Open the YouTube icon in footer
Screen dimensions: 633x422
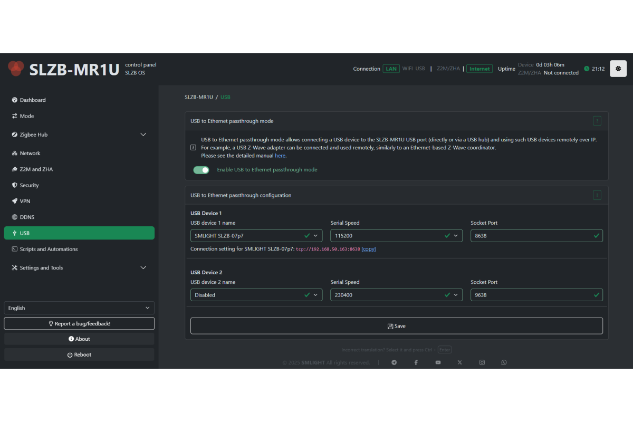click(438, 362)
